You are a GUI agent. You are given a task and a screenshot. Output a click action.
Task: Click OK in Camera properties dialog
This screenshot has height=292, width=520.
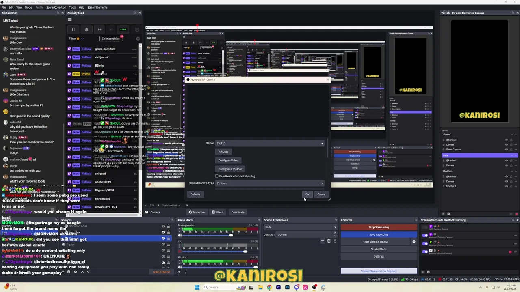pyautogui.click(x=308, y=194)
